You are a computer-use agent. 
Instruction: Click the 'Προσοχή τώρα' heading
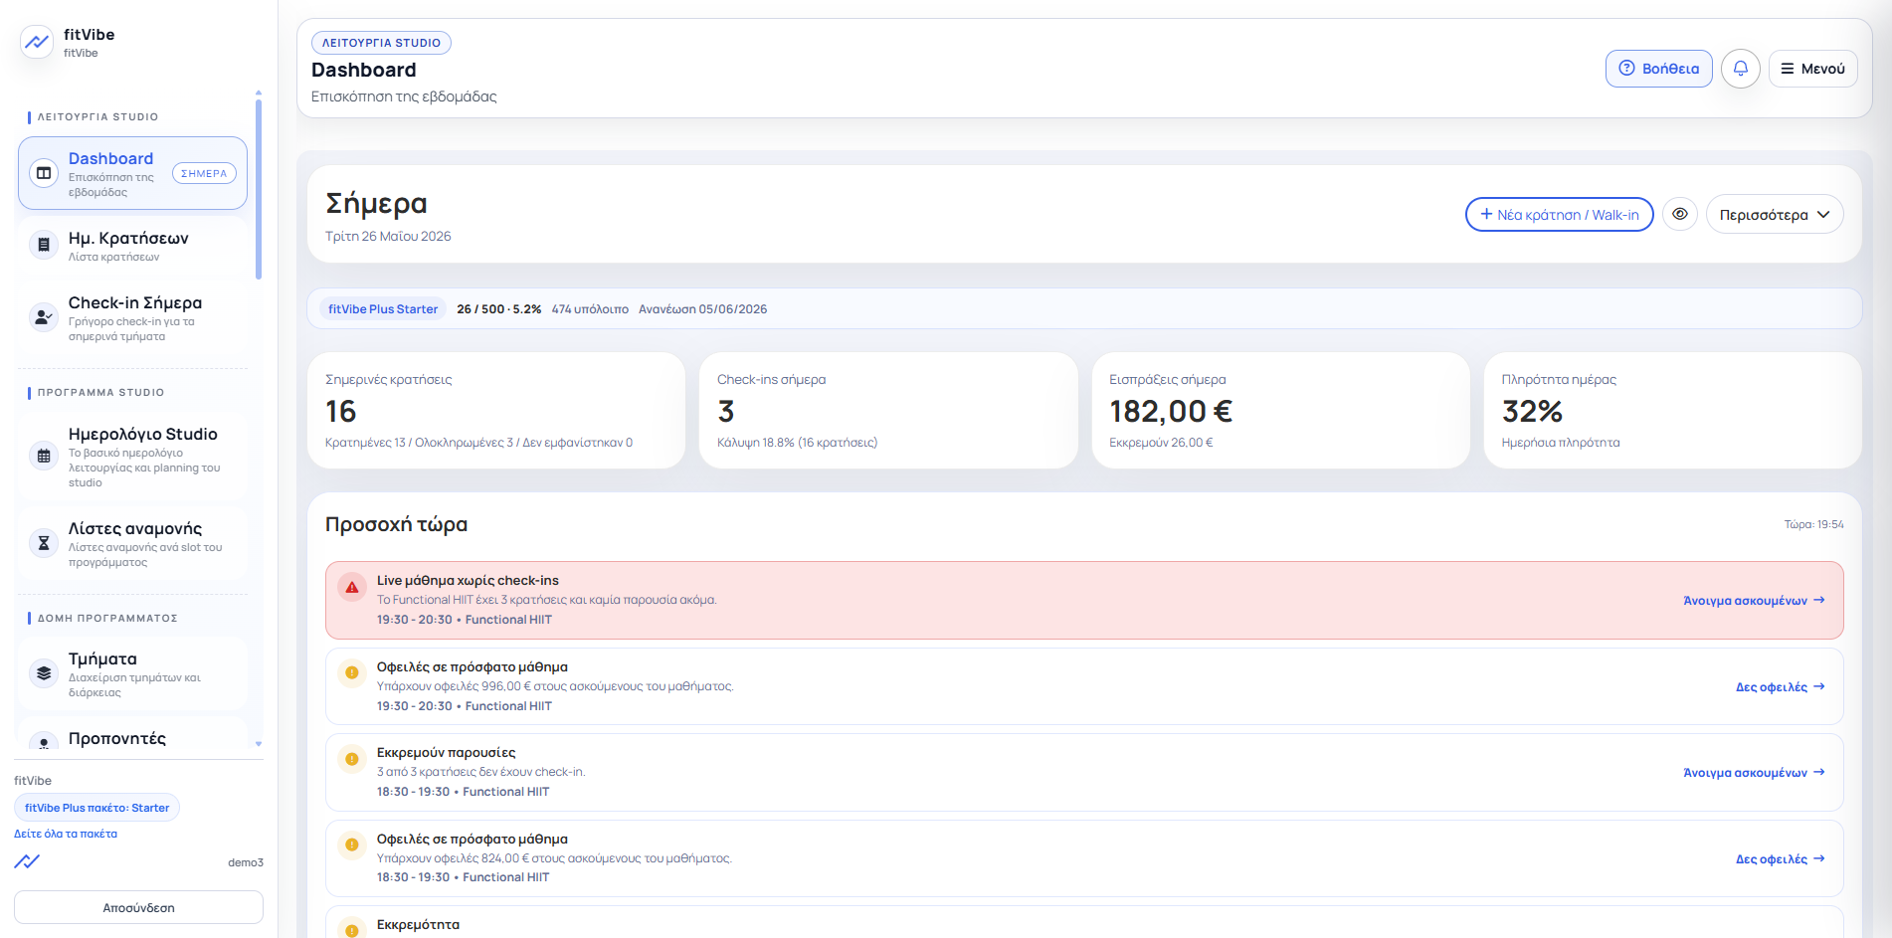coord(396,524)
